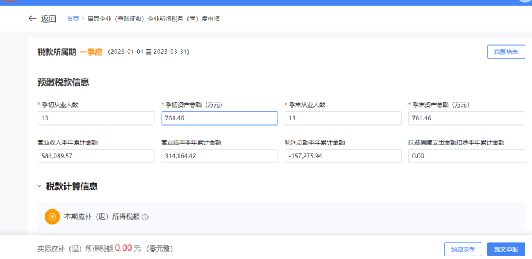532x259 pixels.
Task: Click the 一季度 period text
Action: (x=91, y=52)
